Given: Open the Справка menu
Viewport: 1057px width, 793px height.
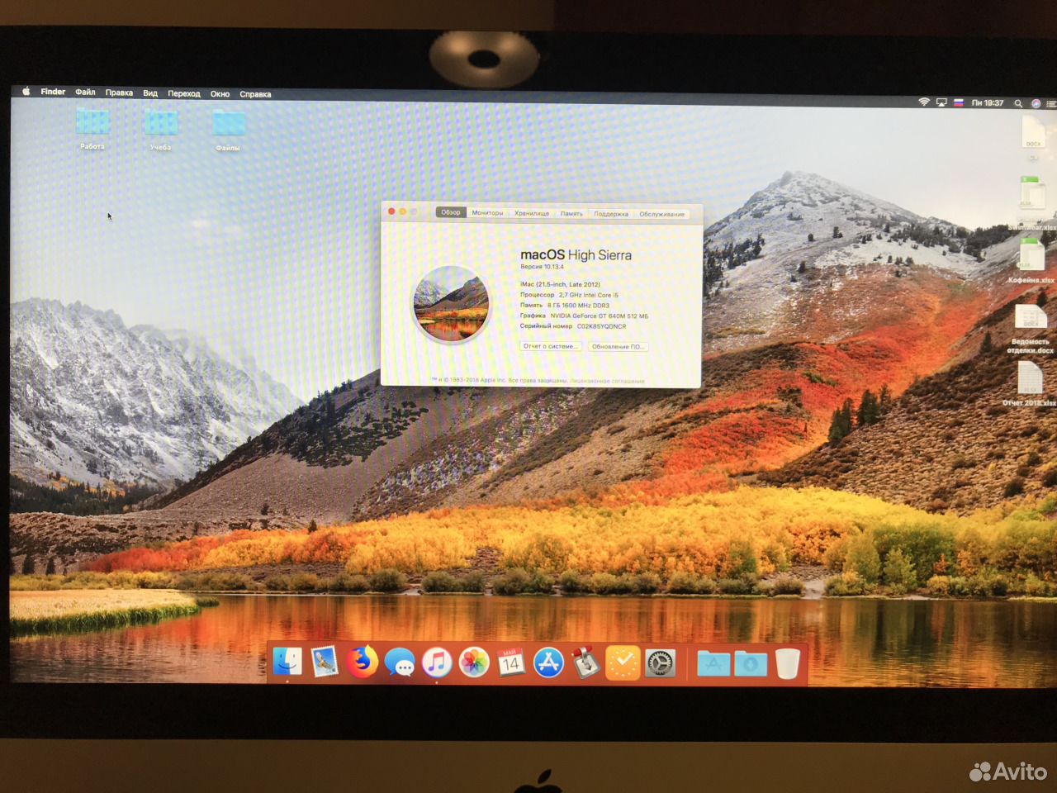Looking at the screenshot, I should tap(255, 94).
